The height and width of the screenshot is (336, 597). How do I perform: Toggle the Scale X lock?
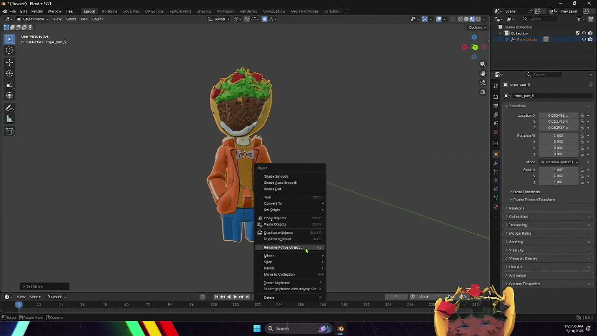coord(582,170)
